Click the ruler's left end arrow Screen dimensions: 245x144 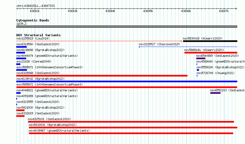[17, 9]
